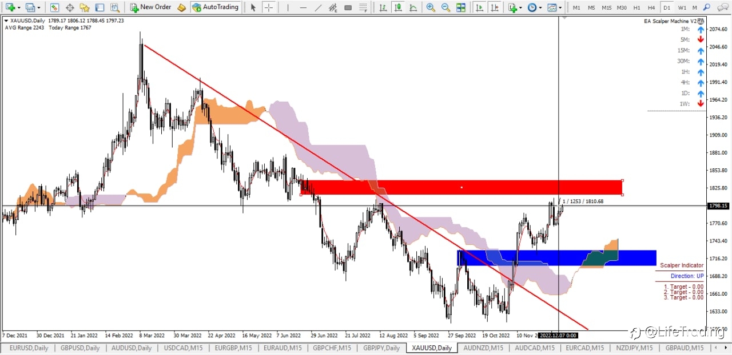
Task: Select the Rectangle shape tool
Action: click(348, 7)
